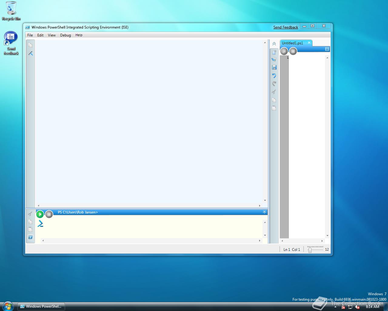Stop the command in the command pane
Viewport: 388px width, 311px height.
pyautogui.click(x=49, y=214)
